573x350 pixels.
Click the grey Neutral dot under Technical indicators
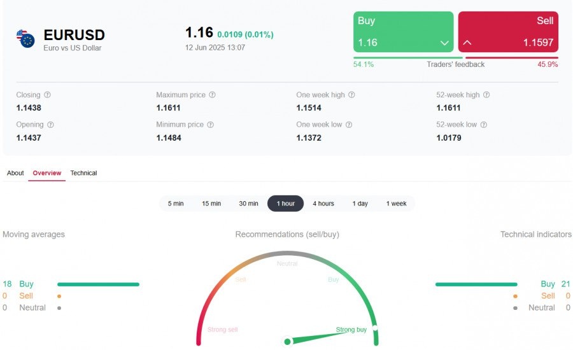point(515,308)
